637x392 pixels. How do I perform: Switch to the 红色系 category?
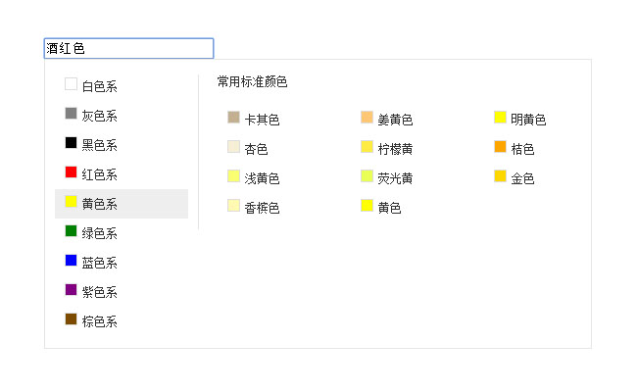pyautogui.click(x=91, y=174)
